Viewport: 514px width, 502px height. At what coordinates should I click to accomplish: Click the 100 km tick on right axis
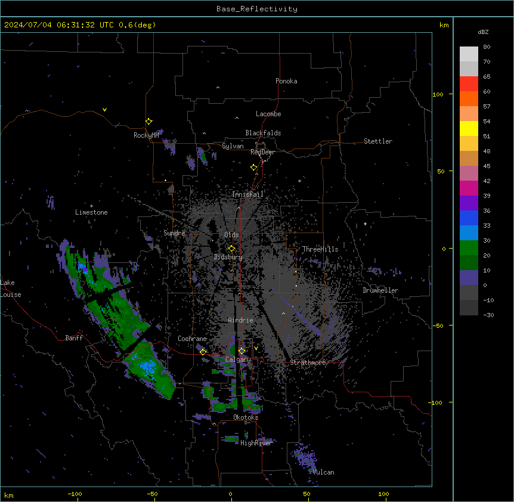(x=438, y=94)
